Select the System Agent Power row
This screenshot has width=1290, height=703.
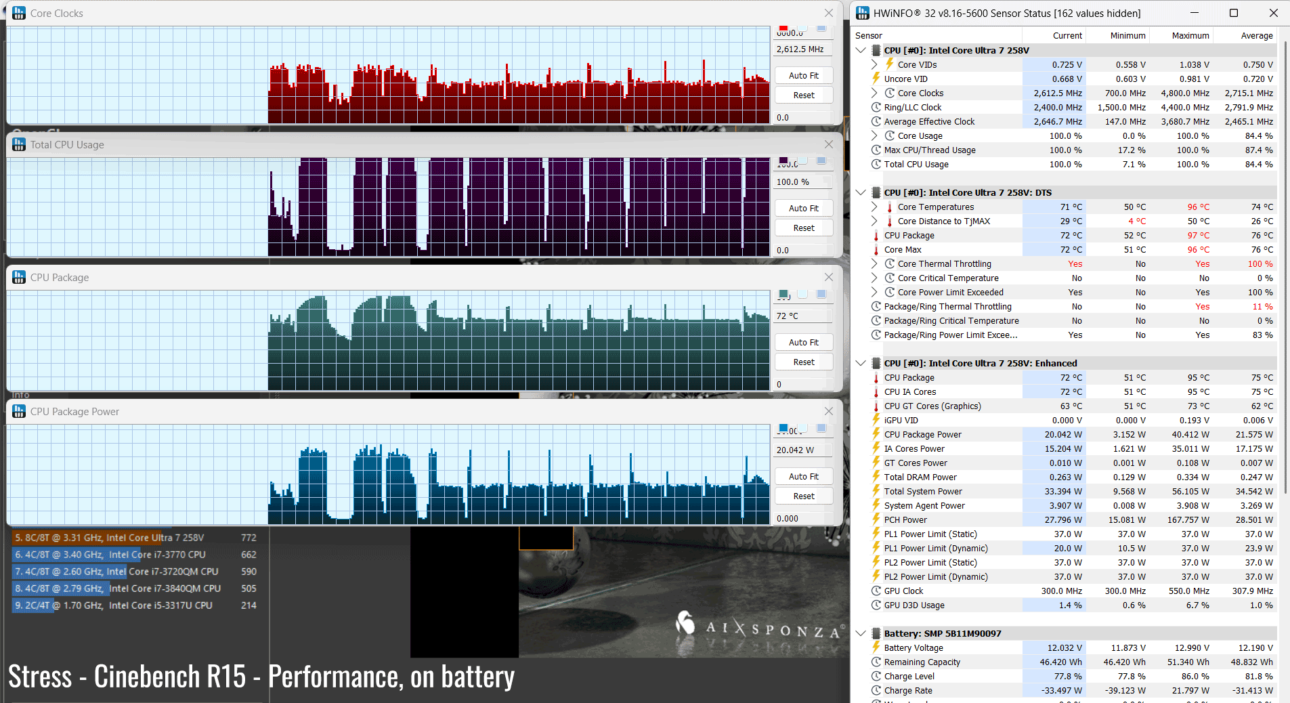[x=1073, y=505]
